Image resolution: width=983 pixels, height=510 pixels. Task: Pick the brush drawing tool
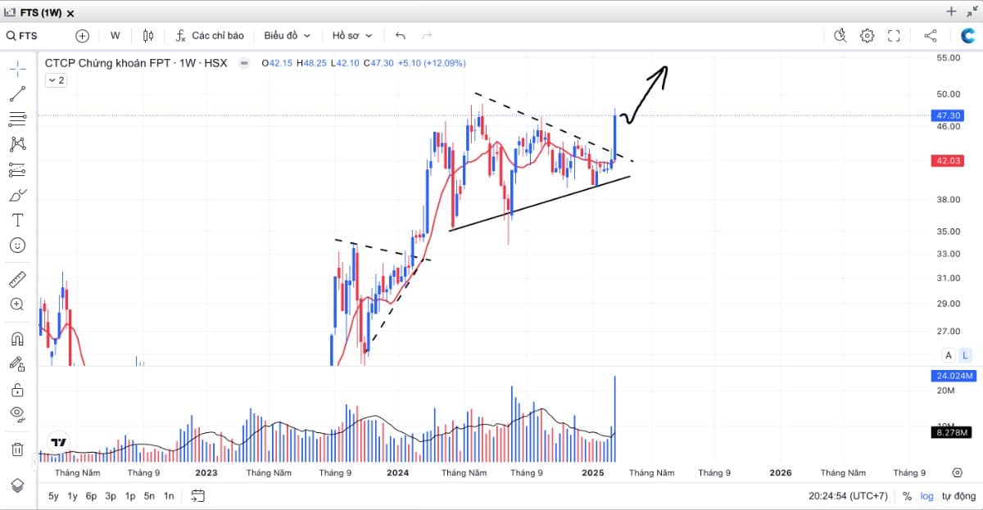click(x=17, y=196)
